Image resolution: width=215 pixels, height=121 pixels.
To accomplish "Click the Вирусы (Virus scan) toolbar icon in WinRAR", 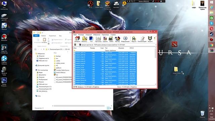I will (x=134, y=39).
